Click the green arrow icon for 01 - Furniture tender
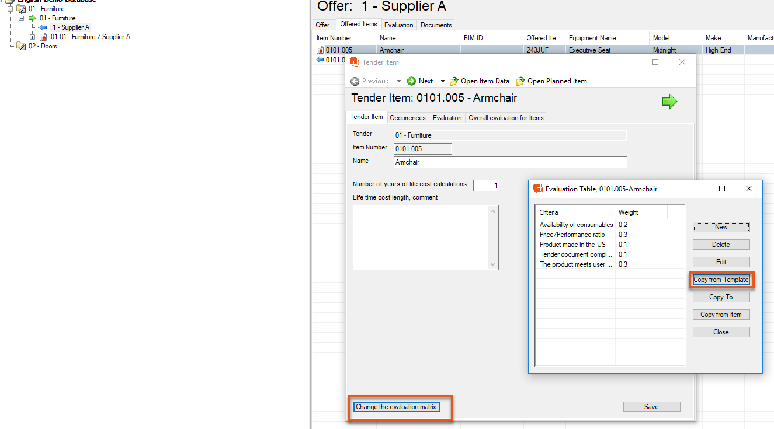Screen dimensions: 774x429 pyautogui.click(x=32, y=18)
